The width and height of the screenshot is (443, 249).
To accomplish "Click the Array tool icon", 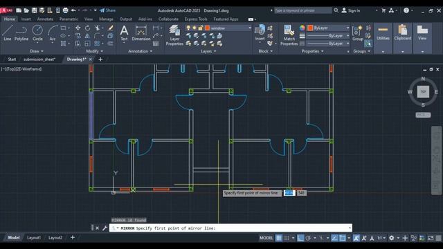I will coord(97,44).
